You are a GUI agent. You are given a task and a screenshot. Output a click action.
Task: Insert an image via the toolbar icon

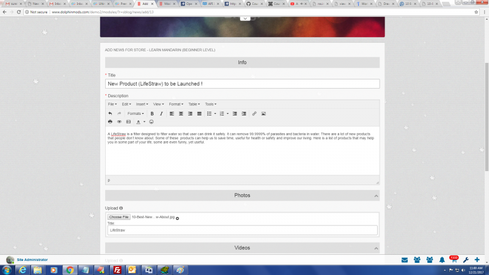point(263,114)
